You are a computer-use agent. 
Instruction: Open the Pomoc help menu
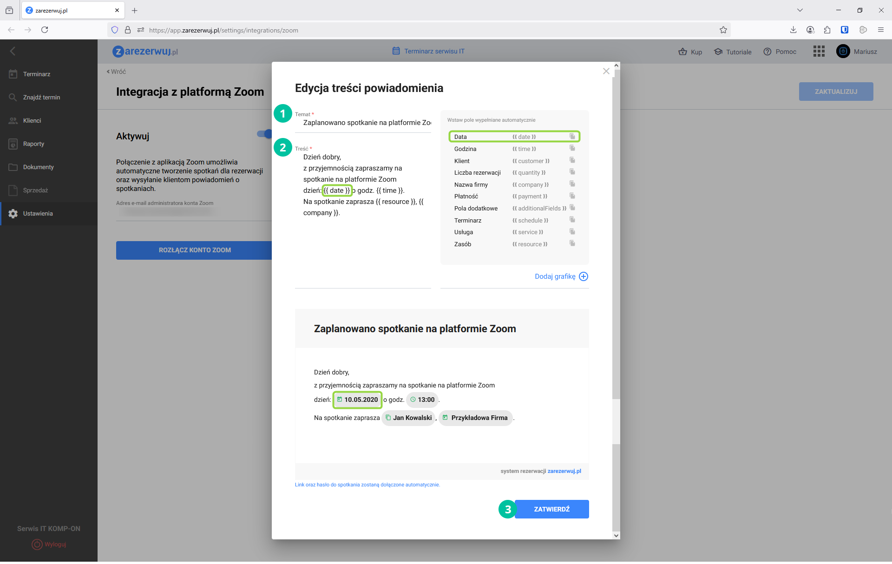pyautogui.click(x=780, y=52)
